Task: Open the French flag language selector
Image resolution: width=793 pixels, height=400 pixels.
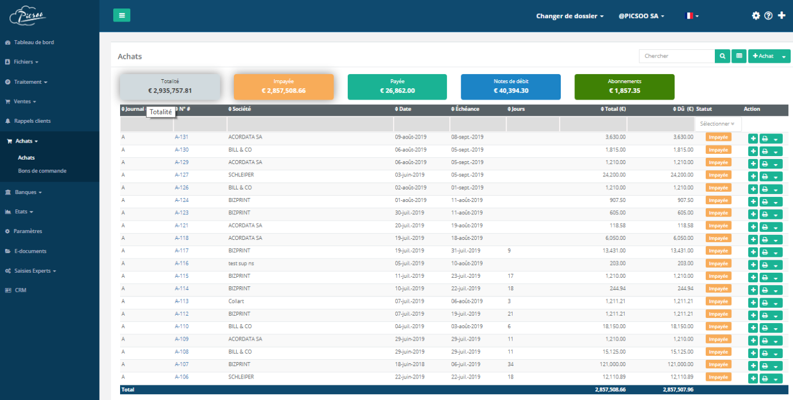Action: [692, 16]
